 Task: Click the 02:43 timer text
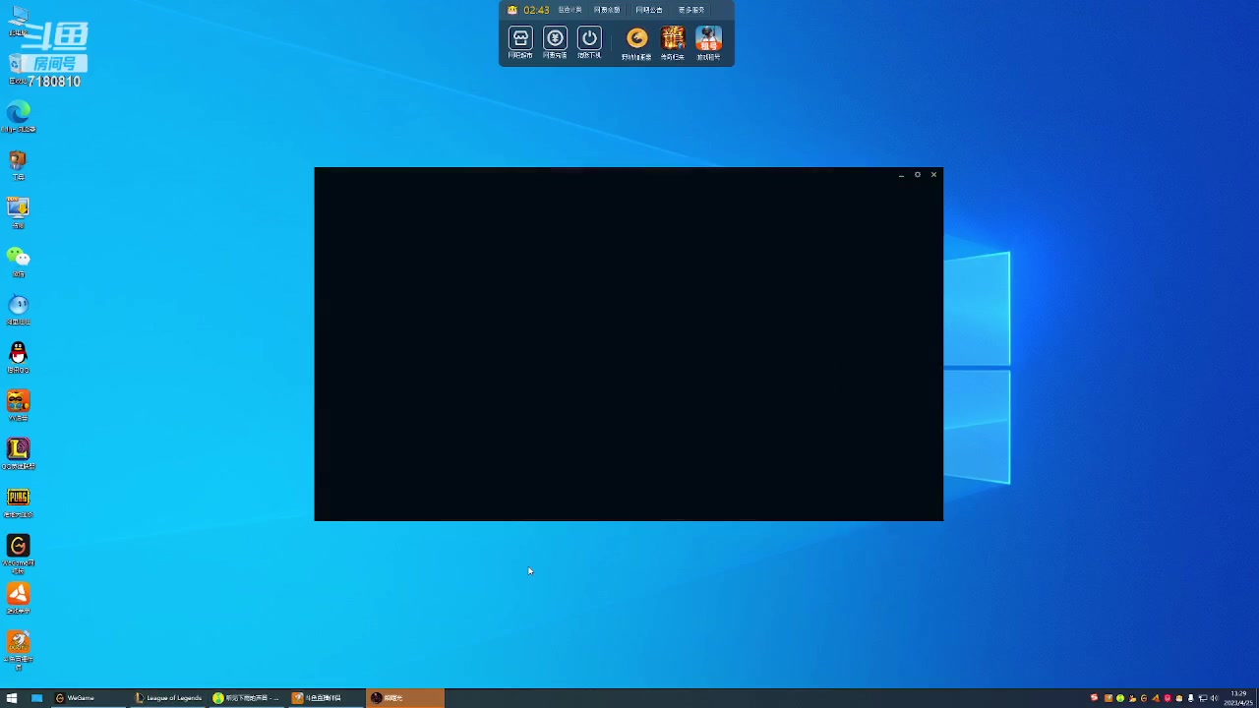tap(536, 10)
